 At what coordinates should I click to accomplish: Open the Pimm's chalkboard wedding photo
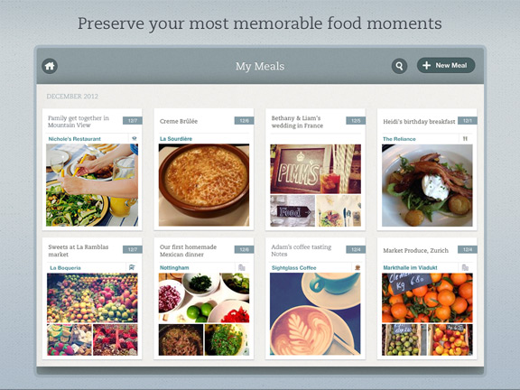click(315, 169)
